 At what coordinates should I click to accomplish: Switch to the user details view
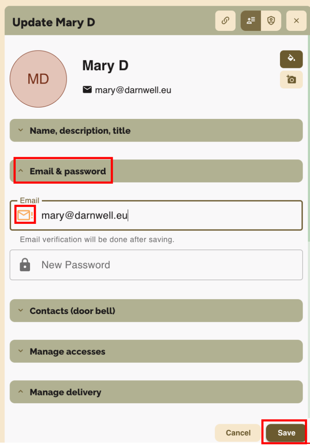coord(251,21)
